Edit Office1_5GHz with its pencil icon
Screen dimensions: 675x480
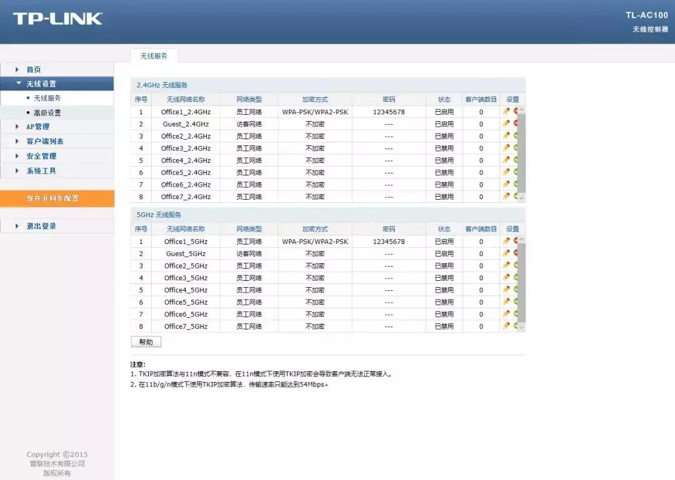507,242
